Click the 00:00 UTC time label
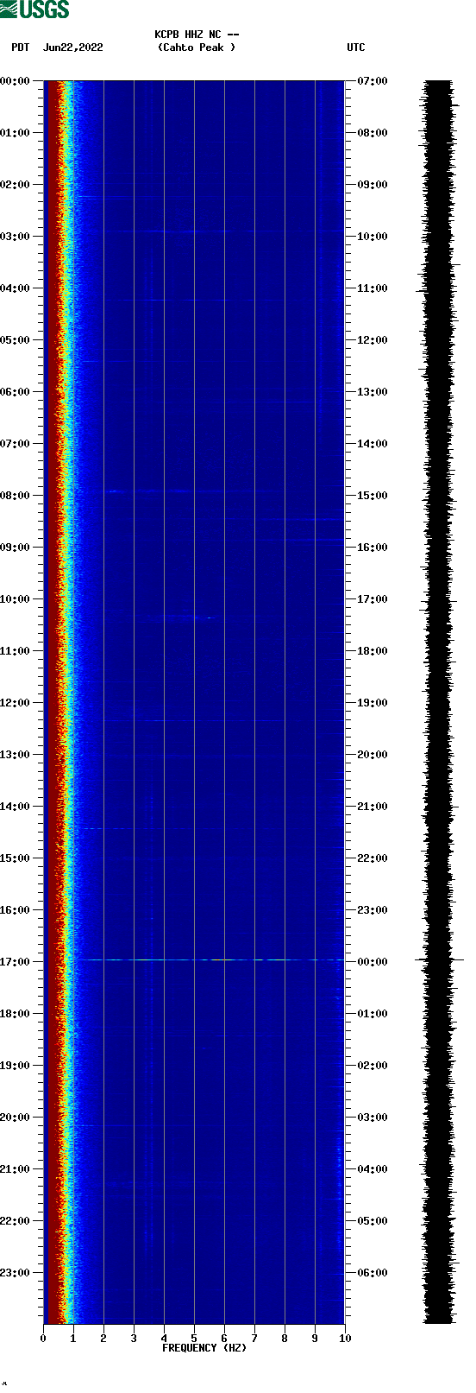This screenshot has height=1393, width=476. point(373,962)
